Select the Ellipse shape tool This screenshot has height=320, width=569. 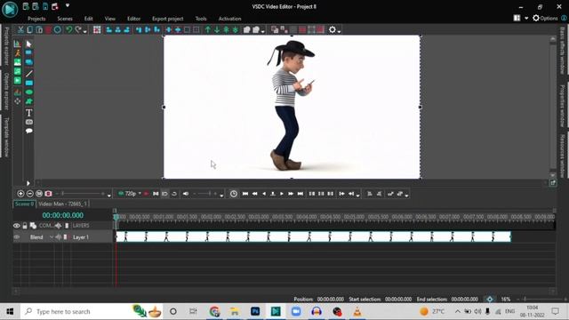[29, 92]
